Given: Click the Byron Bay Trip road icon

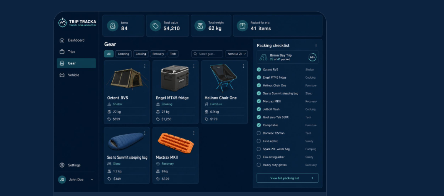Looking at the screenshot, I should 263,57.
